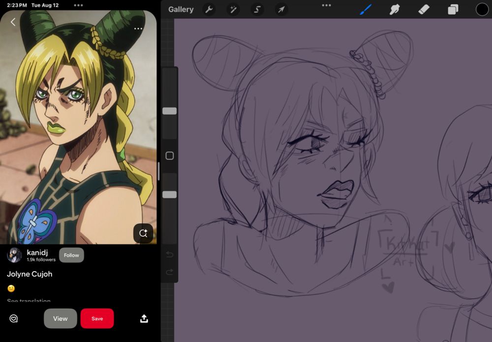Tap See translation link
Viewport: 492px width, 342px height.
(29, 301)
